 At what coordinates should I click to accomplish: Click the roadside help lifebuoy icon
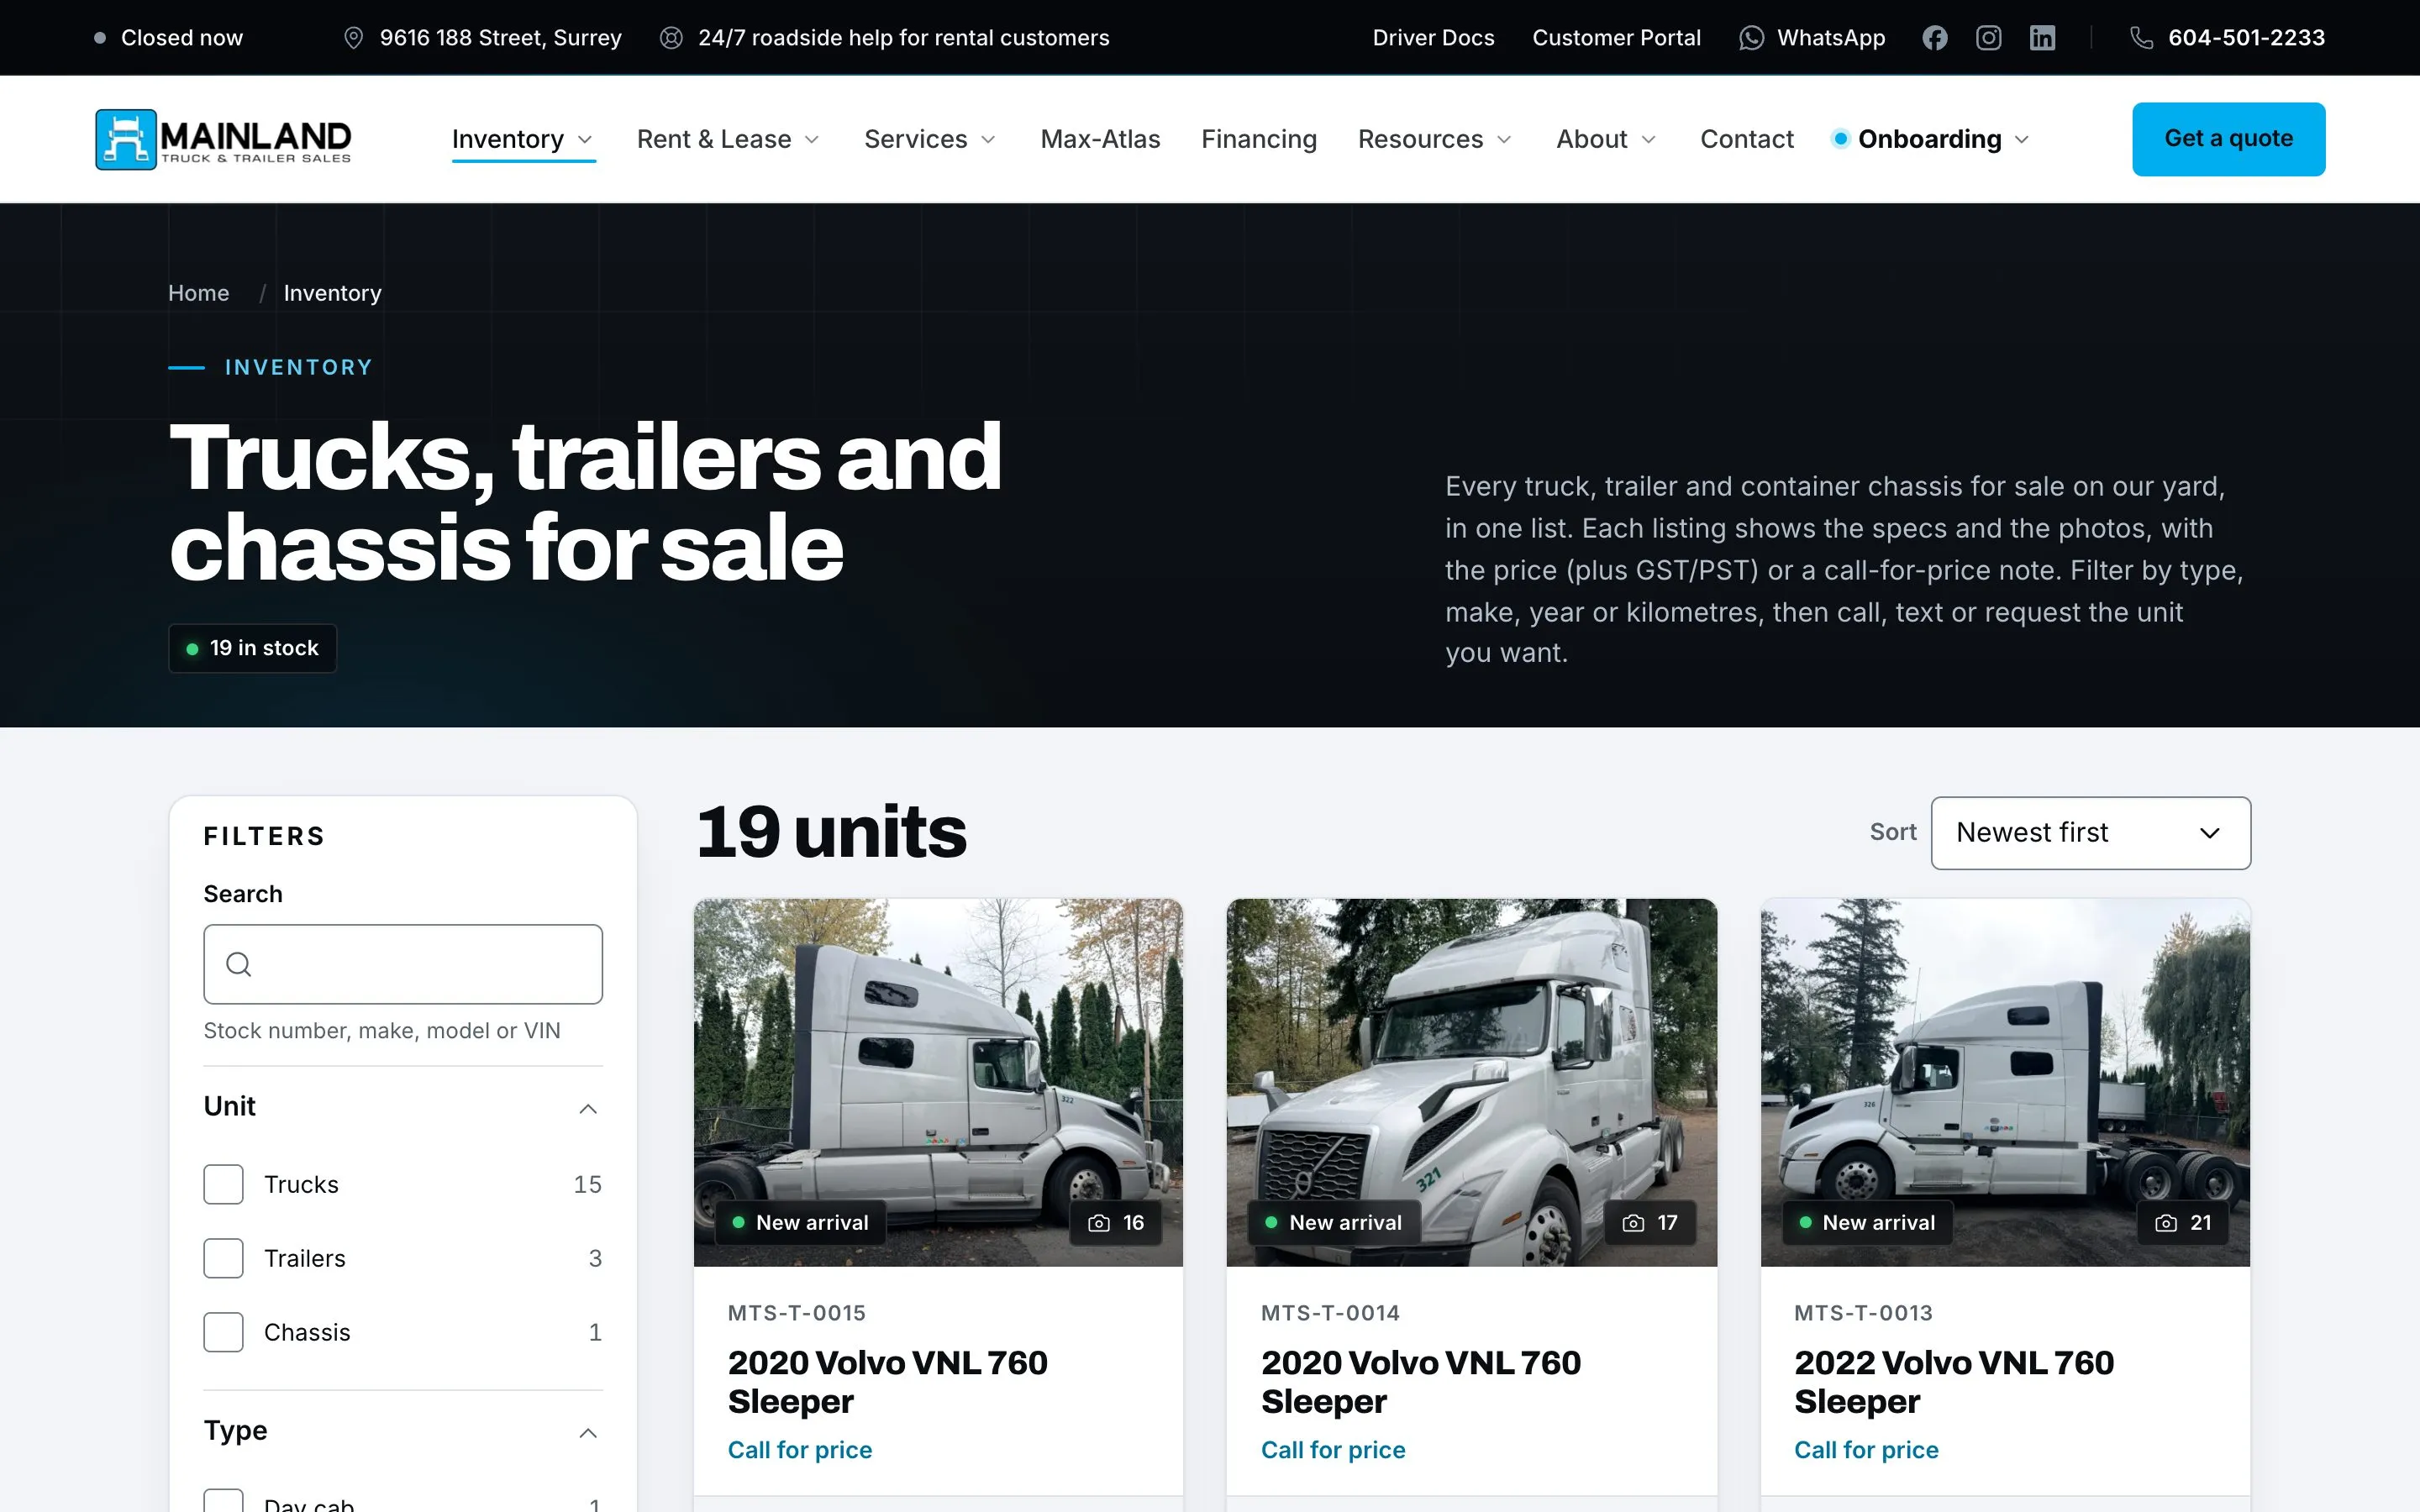[671, 38]
